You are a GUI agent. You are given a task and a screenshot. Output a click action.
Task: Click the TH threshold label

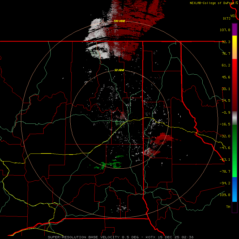click(228, 207)
